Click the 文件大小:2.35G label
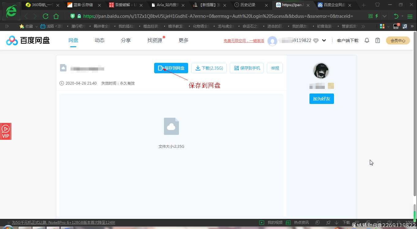The height and width of the screenshot is (229, 417). click(x=171, y=147)
